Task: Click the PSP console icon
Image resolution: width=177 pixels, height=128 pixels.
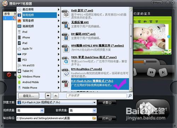Action: (19, 54)
